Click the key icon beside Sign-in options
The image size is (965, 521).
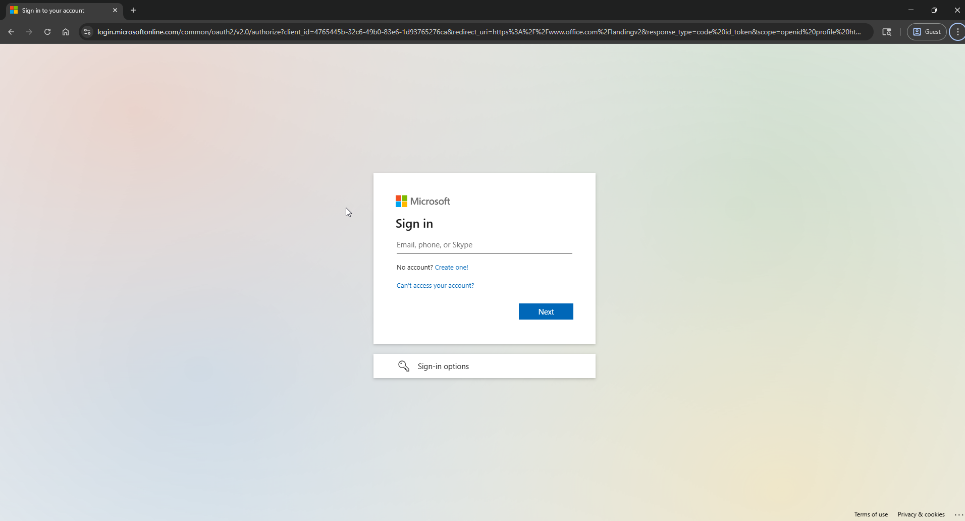[404, 366]
